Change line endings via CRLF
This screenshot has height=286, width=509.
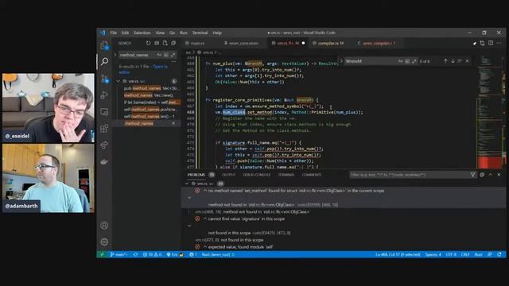464,254
